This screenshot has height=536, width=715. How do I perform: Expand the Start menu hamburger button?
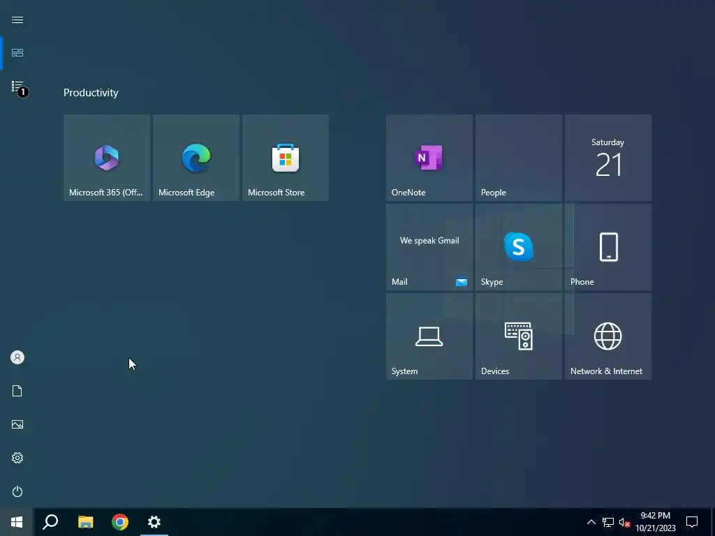point(17,20)
